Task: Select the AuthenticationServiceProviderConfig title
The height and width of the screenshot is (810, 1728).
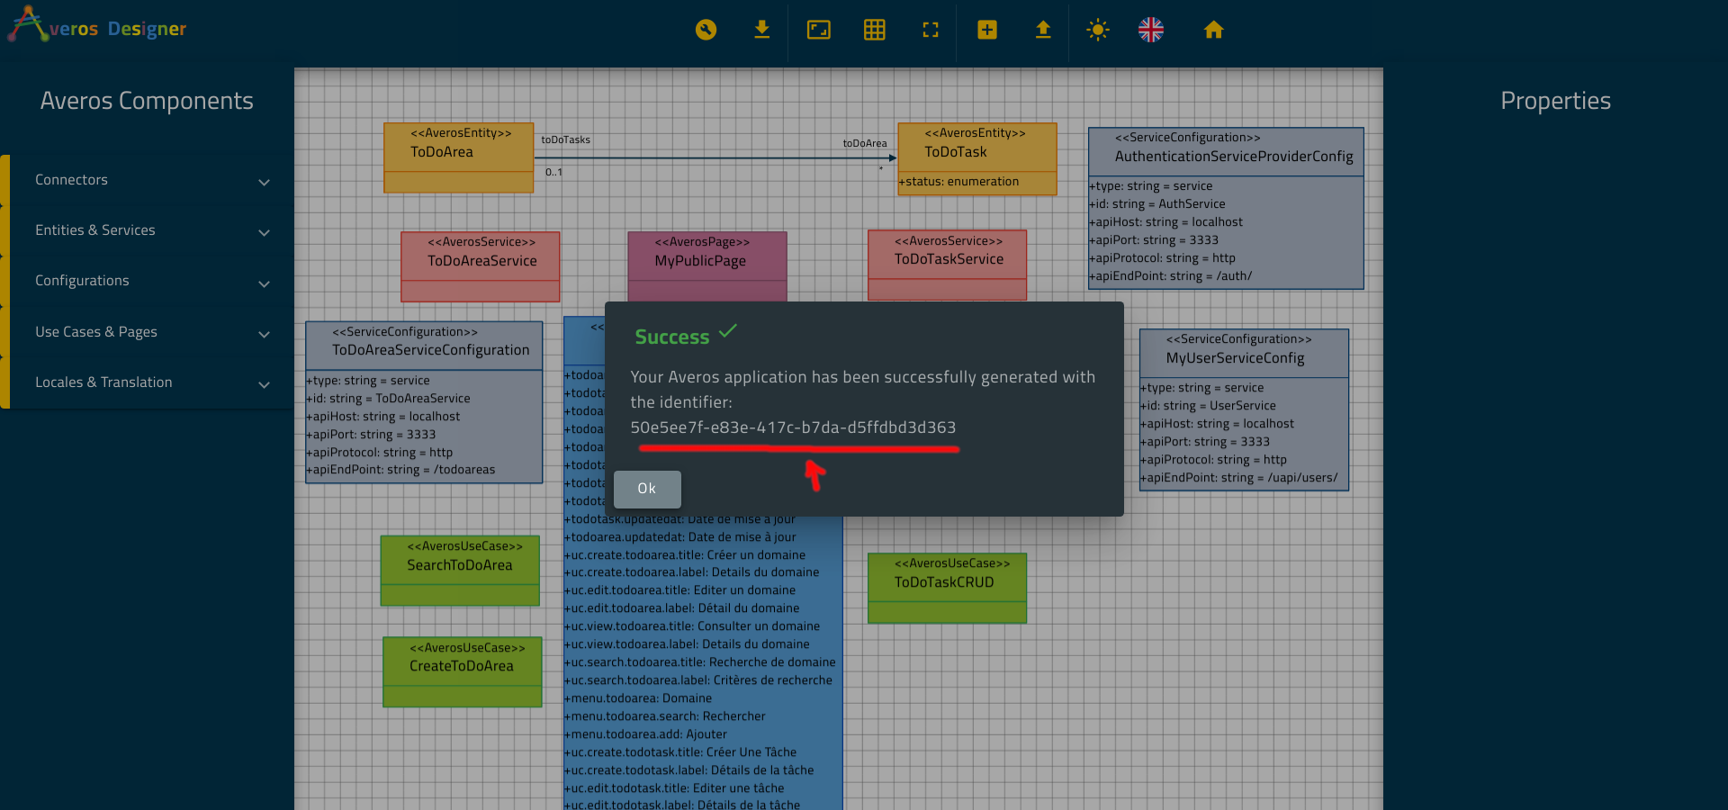Action: (1234, 157)
